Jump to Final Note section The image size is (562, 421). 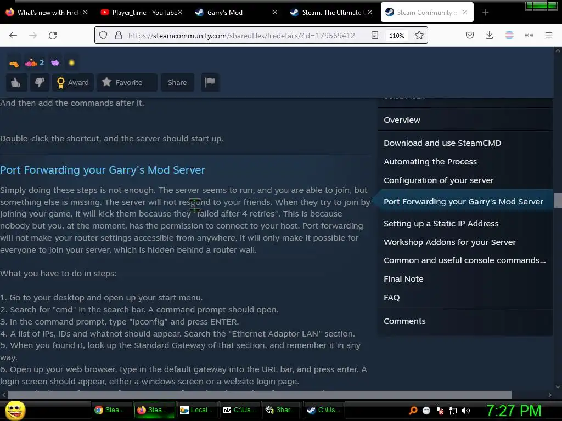(x=403, y=279)
